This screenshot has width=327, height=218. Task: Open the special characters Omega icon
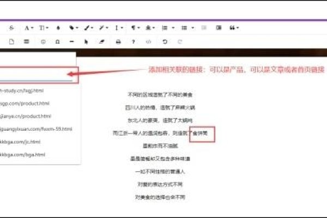[58, 42]
